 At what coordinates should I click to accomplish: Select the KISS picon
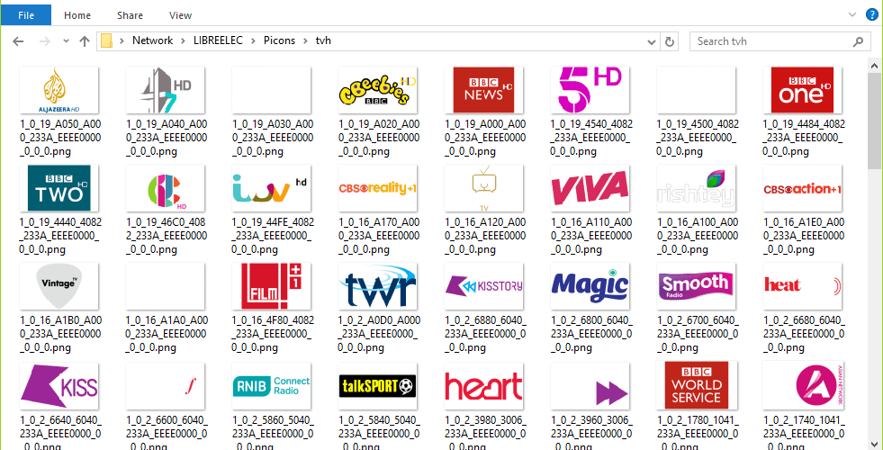tap(59, 386)
